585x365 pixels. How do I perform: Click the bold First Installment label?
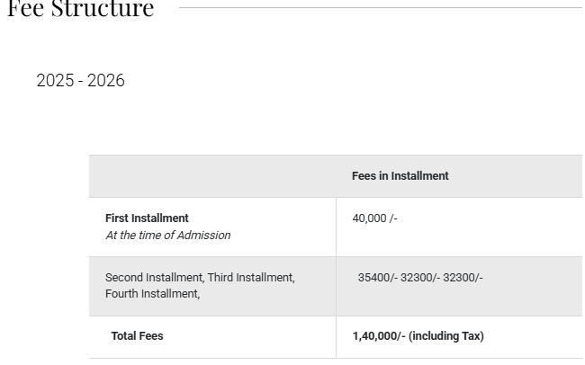(147, 218)
